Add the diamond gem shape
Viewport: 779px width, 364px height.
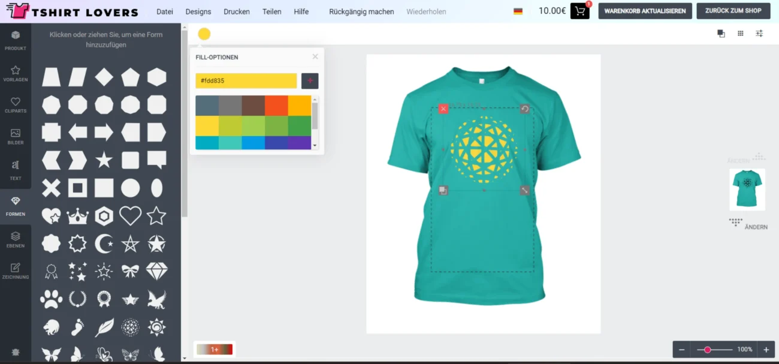156,271
